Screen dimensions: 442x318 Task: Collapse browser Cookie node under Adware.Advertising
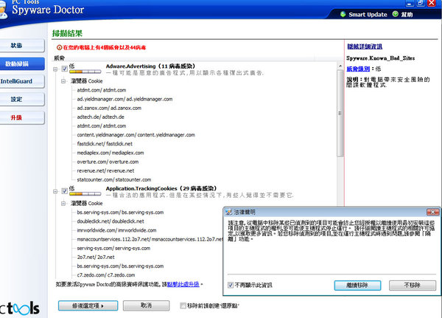[63, 81]
